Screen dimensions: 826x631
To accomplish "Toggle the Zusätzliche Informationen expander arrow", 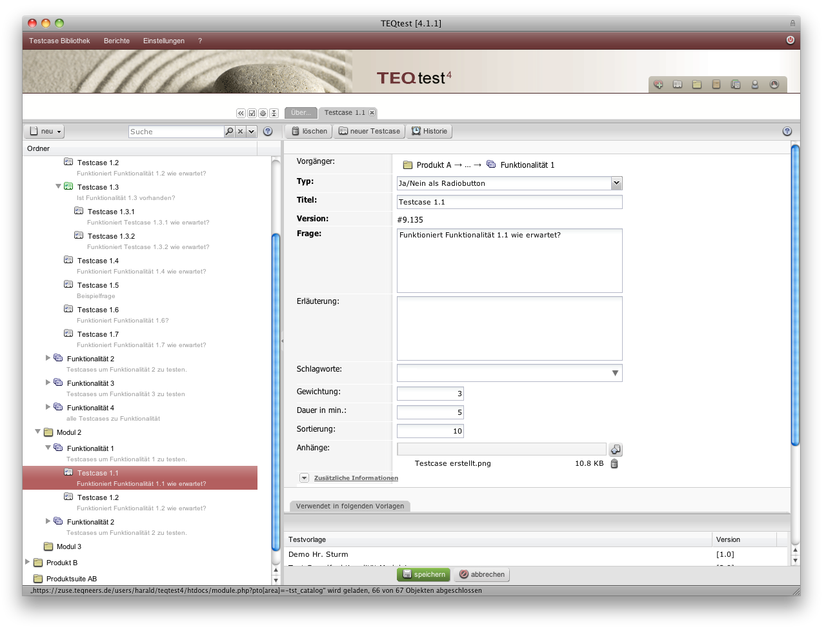I will click(304, 478).
